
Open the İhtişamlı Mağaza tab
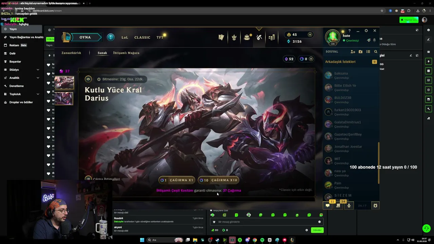point(126,53)
